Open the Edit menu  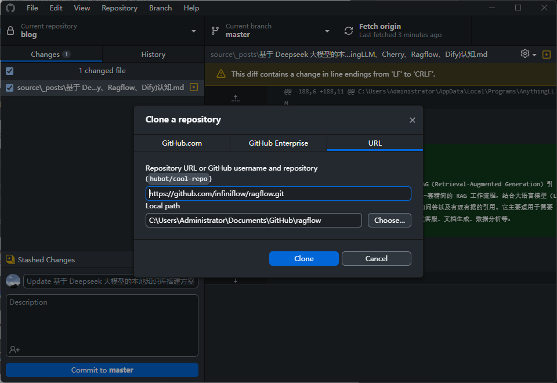(x=56, y=8)
